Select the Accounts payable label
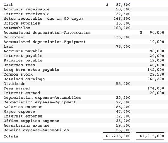The height and width of the screenshot is (143, 168). pyautogui.click(x=23, y=51)
